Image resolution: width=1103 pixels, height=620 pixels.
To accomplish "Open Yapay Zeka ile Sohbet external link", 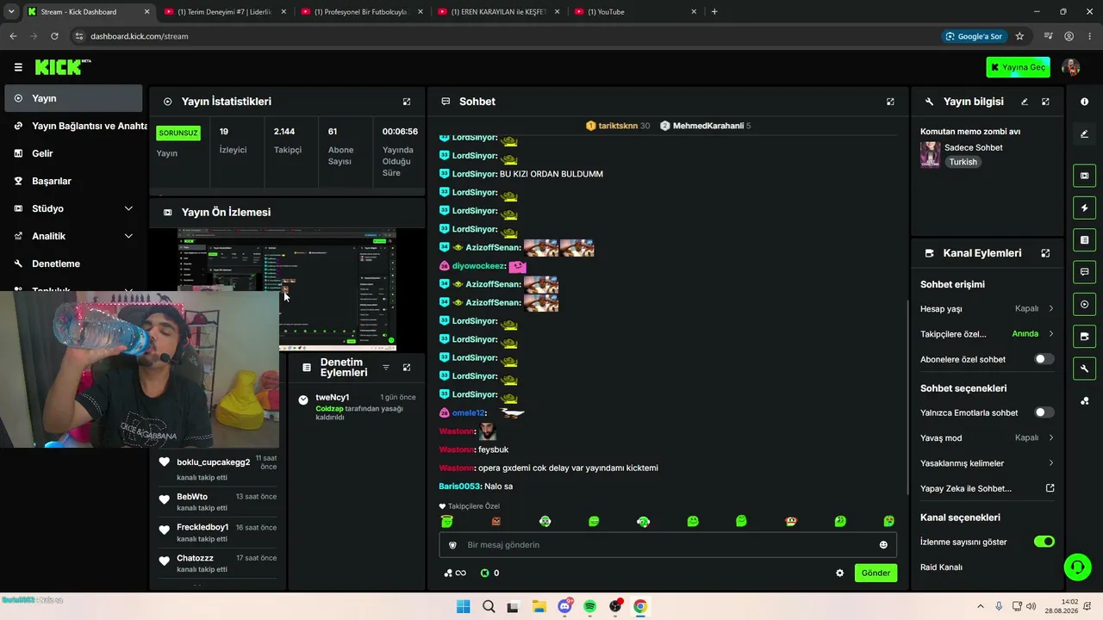I will [x=1050, y=488].
